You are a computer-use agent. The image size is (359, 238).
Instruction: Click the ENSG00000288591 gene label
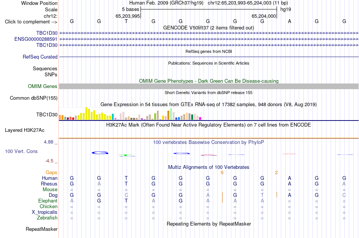(x=36, y=39)
